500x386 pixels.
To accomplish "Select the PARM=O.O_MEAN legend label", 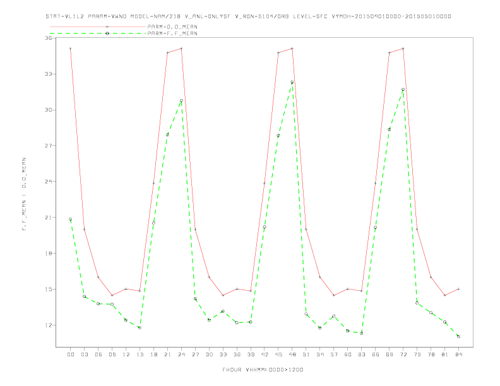I will [x=172, y=26].
